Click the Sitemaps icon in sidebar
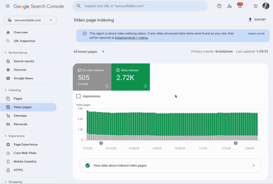The image size is (273, 184). (x=8, y=116)
